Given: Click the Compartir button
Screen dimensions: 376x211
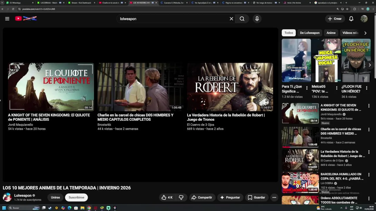Looking at the screenshot, I should click(x=202, y=198).
